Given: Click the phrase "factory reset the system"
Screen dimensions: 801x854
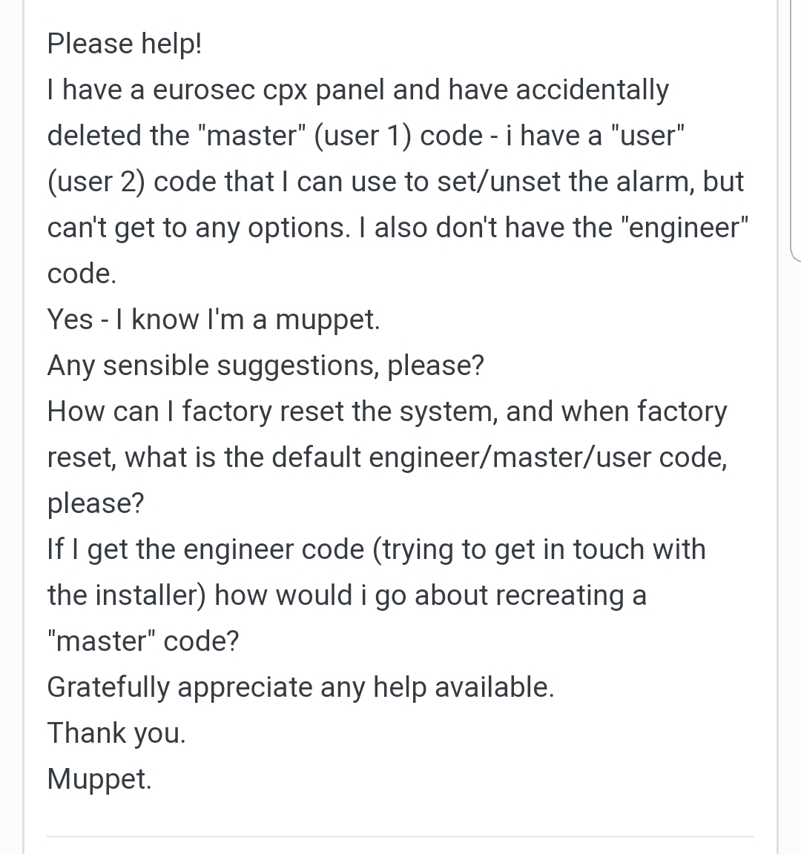Looking at the screenshot, I should point(340,411).
